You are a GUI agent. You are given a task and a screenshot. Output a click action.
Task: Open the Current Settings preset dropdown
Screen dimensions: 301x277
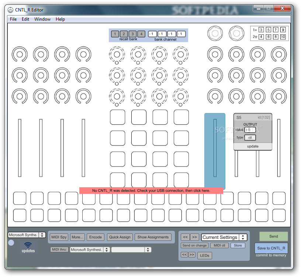pyautogui.click(x=224, y=237)
